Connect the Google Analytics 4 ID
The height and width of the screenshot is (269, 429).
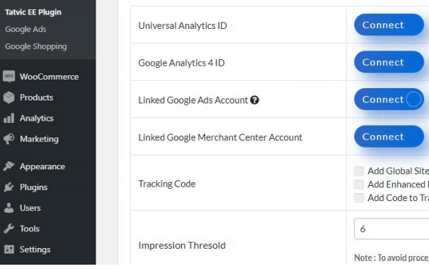pyautogui.click(x=389, y=62)
